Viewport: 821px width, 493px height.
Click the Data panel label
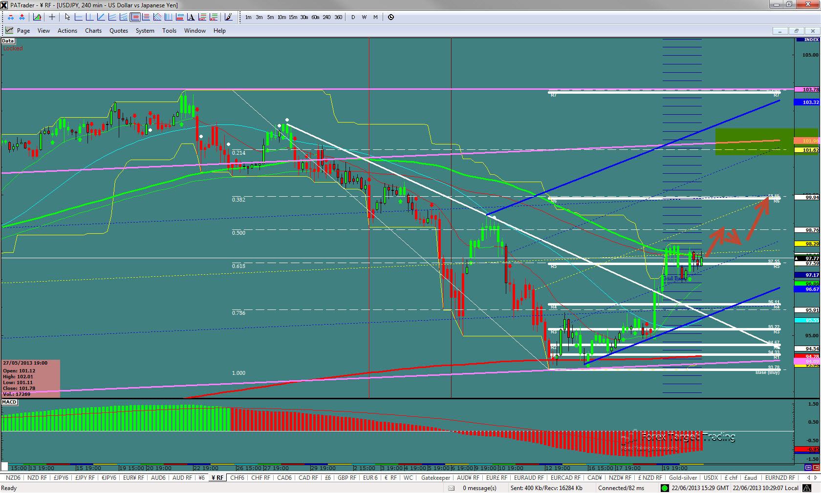(x=8, y=41)
